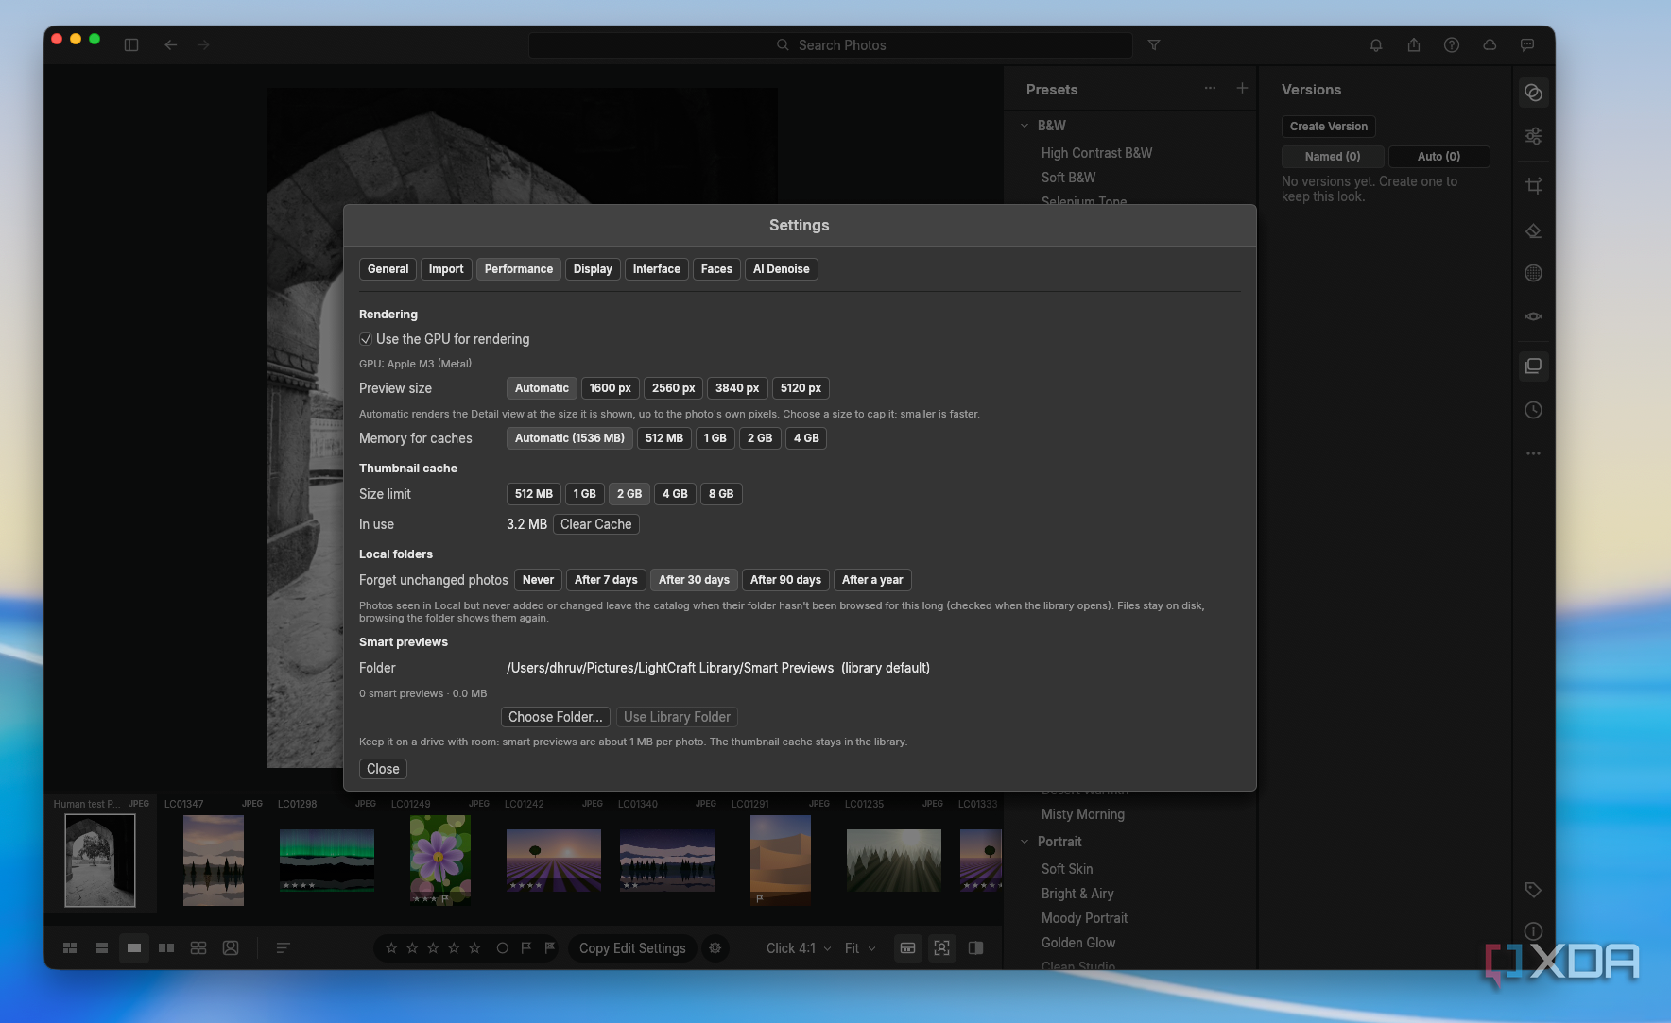Select the LC01347 thumbnail in filmstrip

213,861
